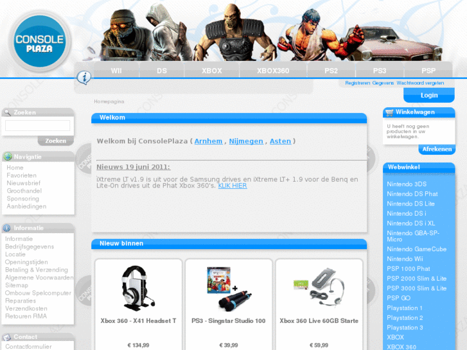Viewport: 467px width, 350px height.
Task: Open Favorieten in Navigatie
Action: click(x=21, y=175)
